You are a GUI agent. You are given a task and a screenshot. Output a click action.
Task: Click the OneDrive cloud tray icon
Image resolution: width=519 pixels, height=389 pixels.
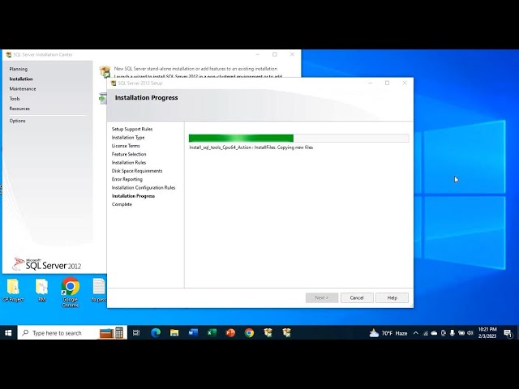(435, 333)
